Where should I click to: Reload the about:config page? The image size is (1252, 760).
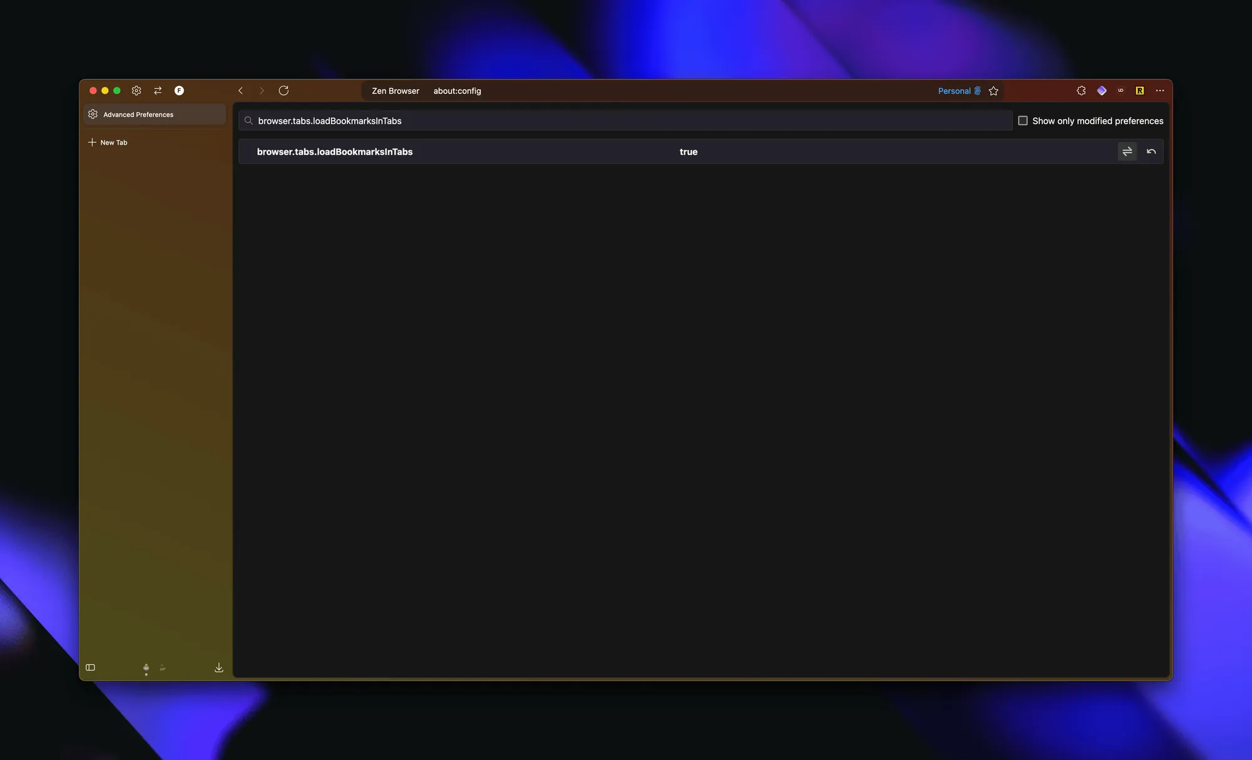pos(284,90)
